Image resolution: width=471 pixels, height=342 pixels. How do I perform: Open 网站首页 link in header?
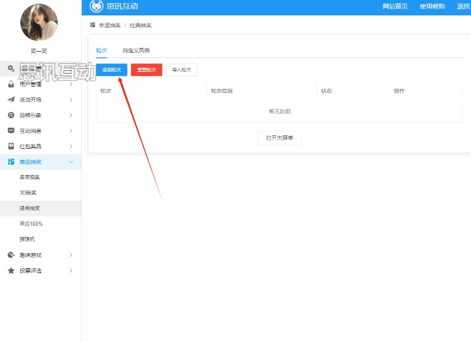(x=395, y=6)
